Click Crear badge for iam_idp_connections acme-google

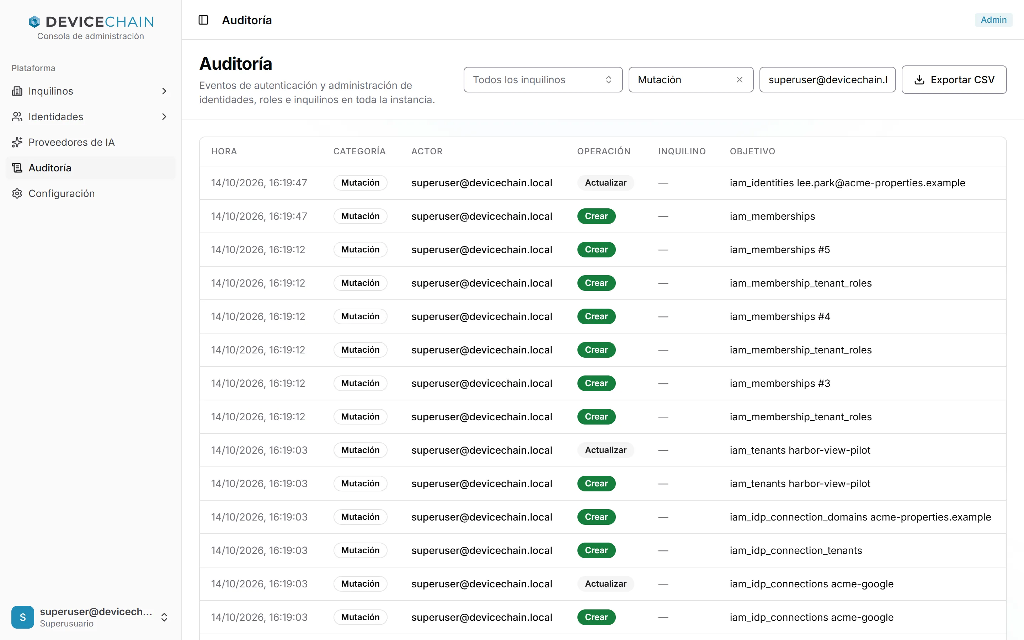pyautogui.click(x=596, y=617)
